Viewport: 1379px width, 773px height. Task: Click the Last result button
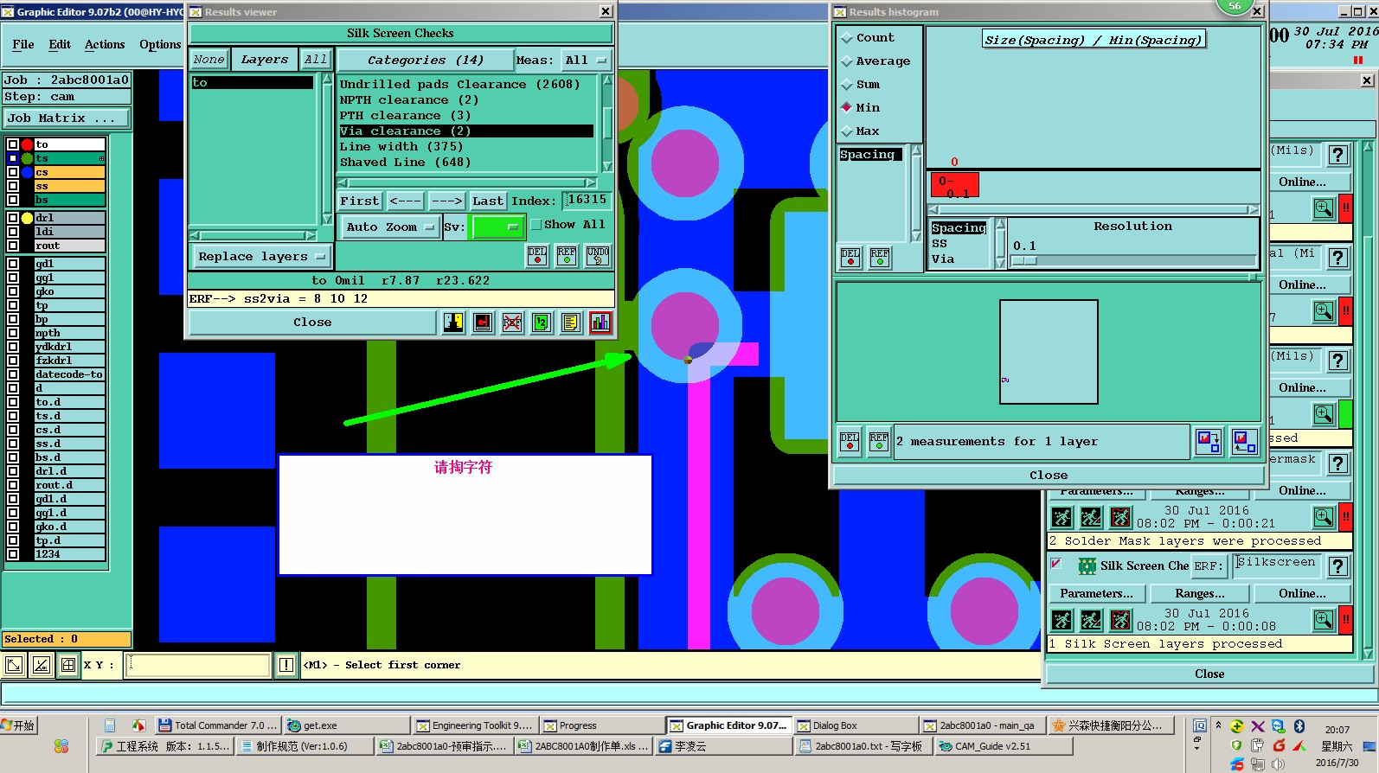[487, 201]
